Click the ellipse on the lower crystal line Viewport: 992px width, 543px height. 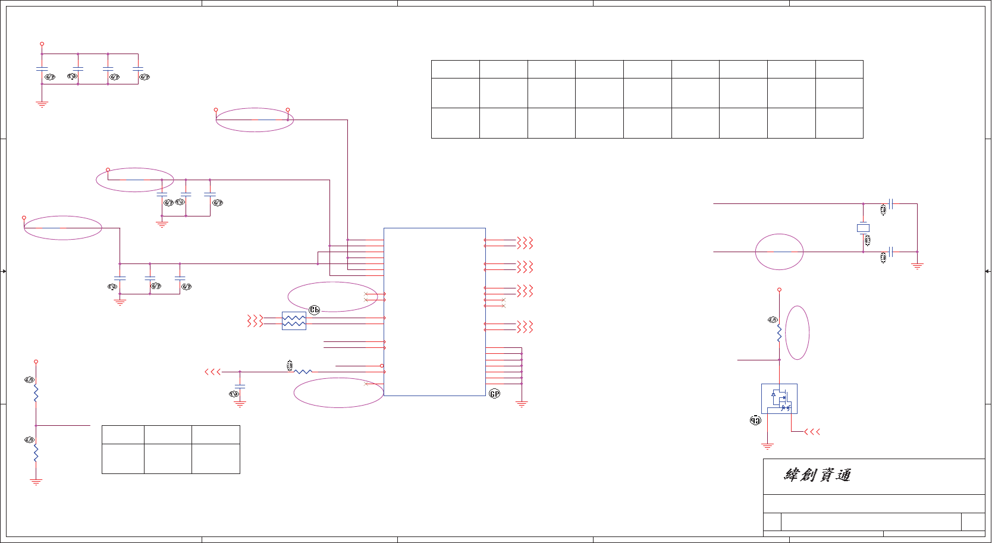(x=779, y=252)
